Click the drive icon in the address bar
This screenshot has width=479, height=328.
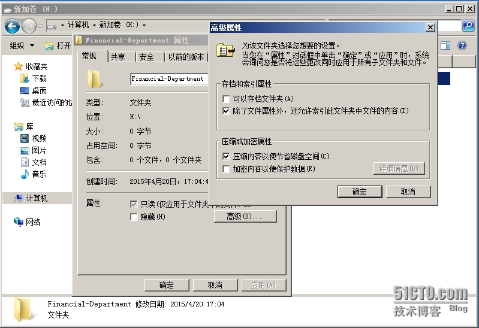52,26
